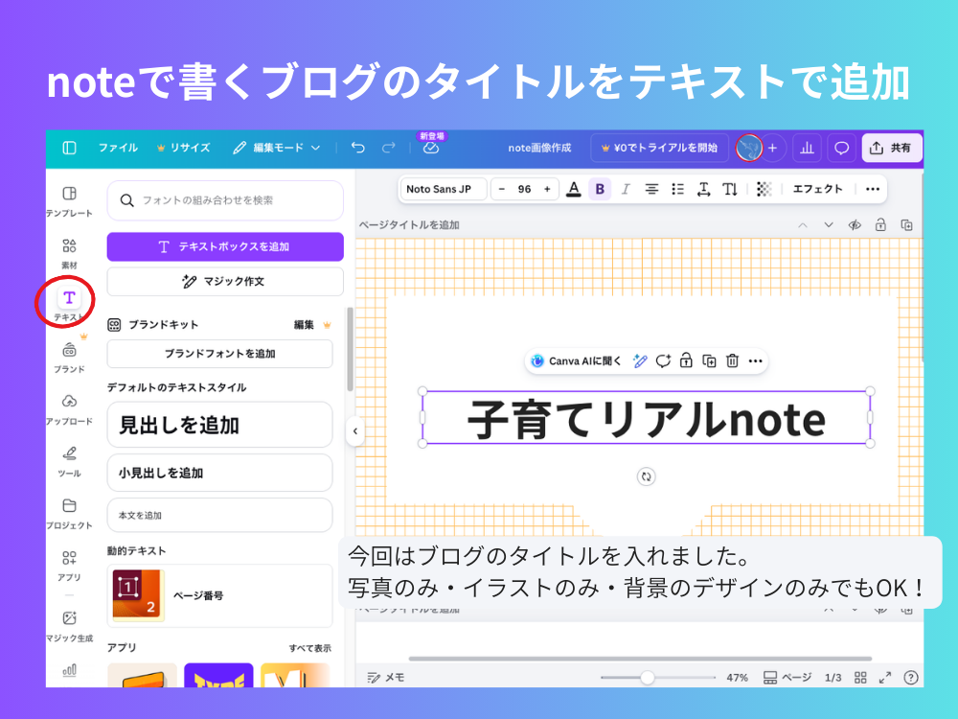
Task: Open the comment speech bubble icon
Action: pyautogui.click(x=841, y=148)
